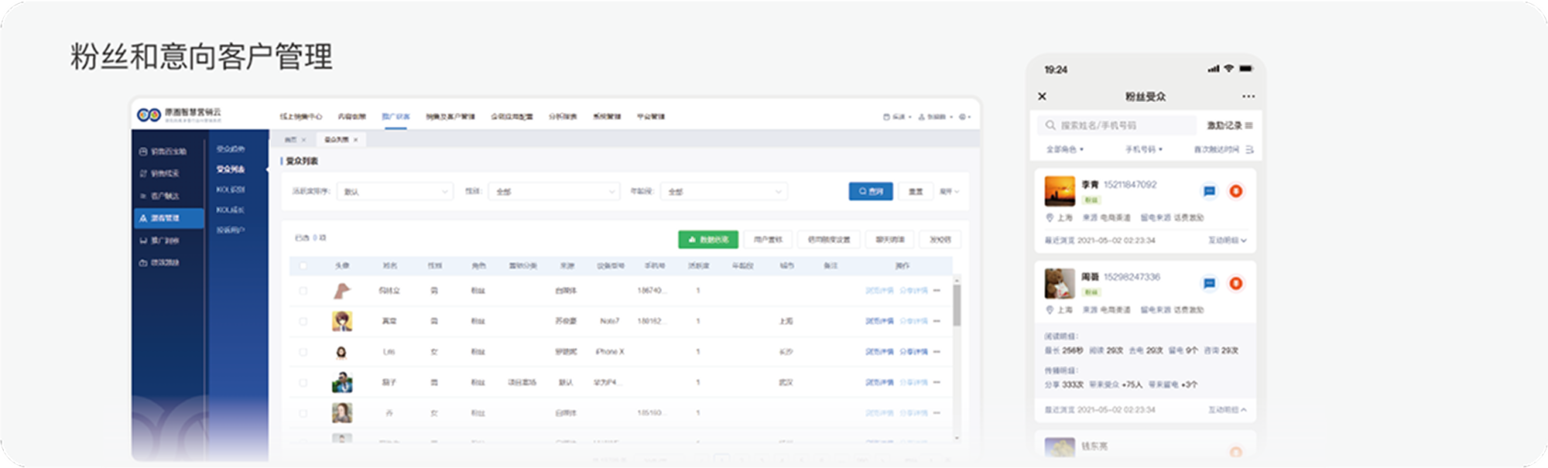Click the blue chat icon on 李青's card
Image resolution: width=1548 pixels, height=468 pixels.
coord(1209,191)
